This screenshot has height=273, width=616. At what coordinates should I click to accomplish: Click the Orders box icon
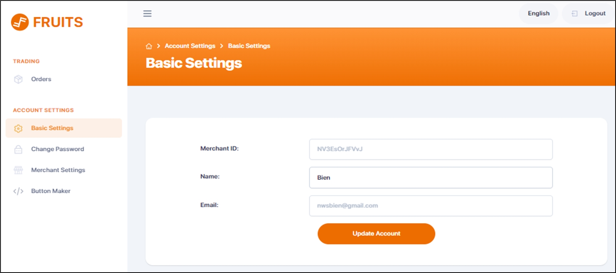point(18,79)
